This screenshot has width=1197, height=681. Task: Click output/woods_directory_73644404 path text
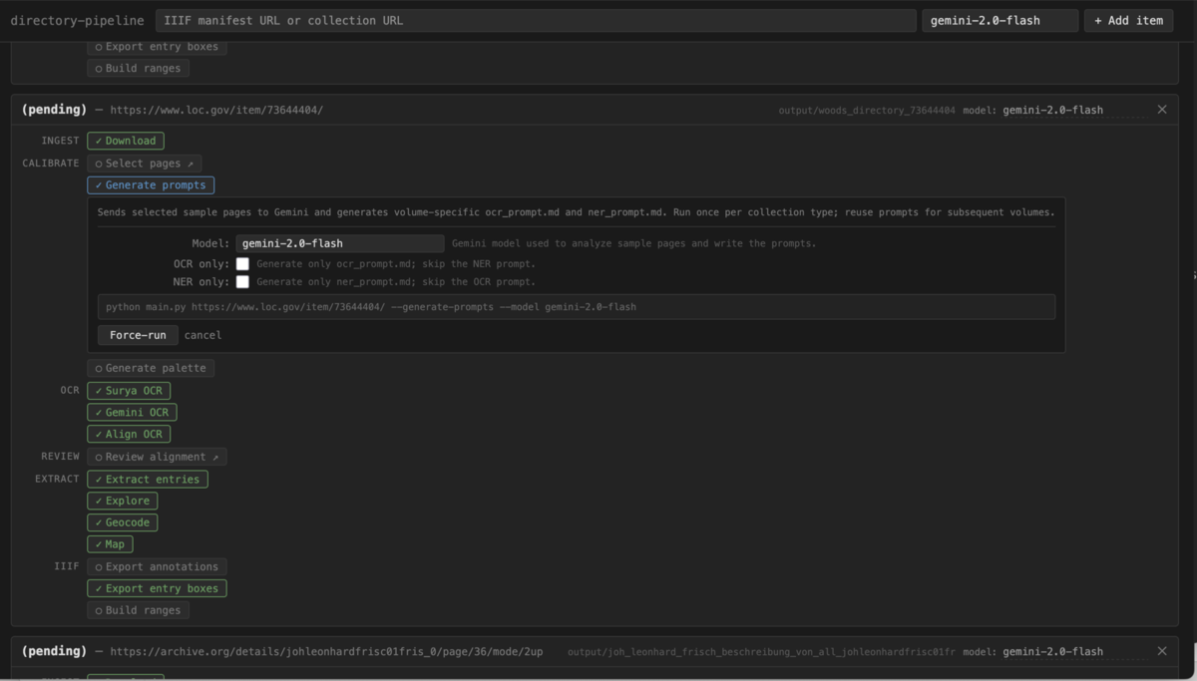point(867,111)
